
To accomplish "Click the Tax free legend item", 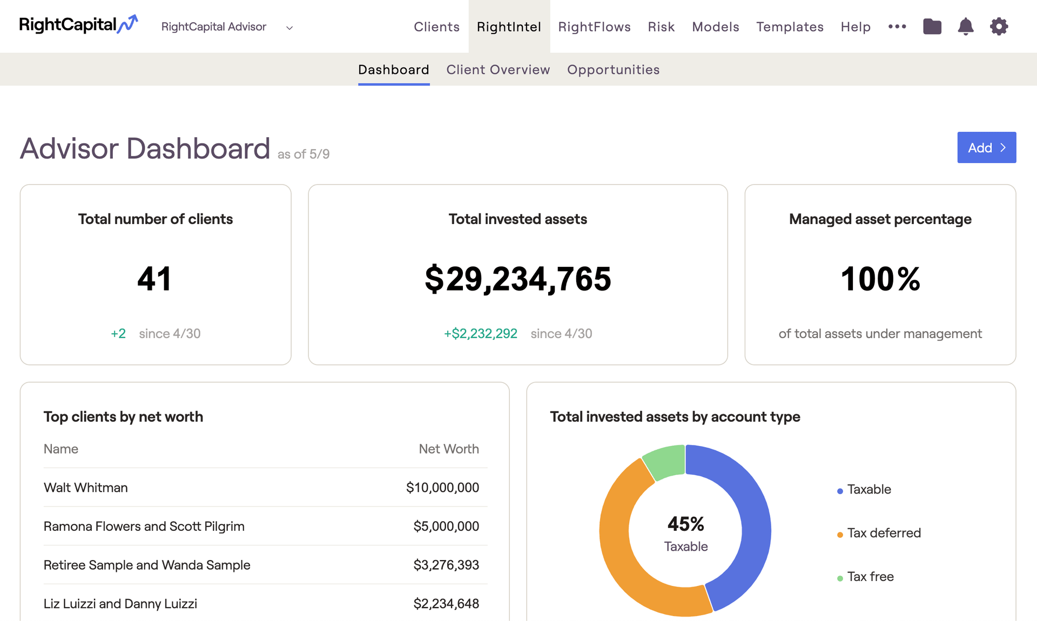I will [x=865, y=577].
